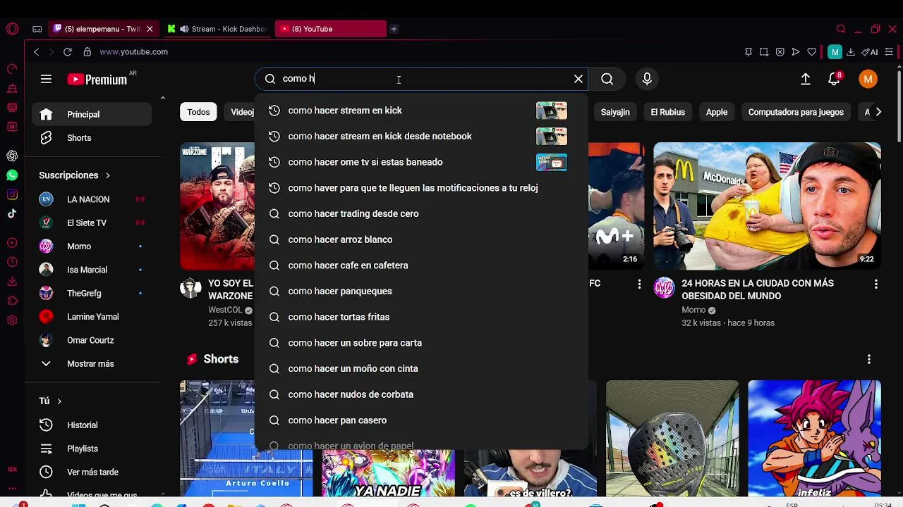Open the notifications bell

pyautogui.click(x=835, y=79)
